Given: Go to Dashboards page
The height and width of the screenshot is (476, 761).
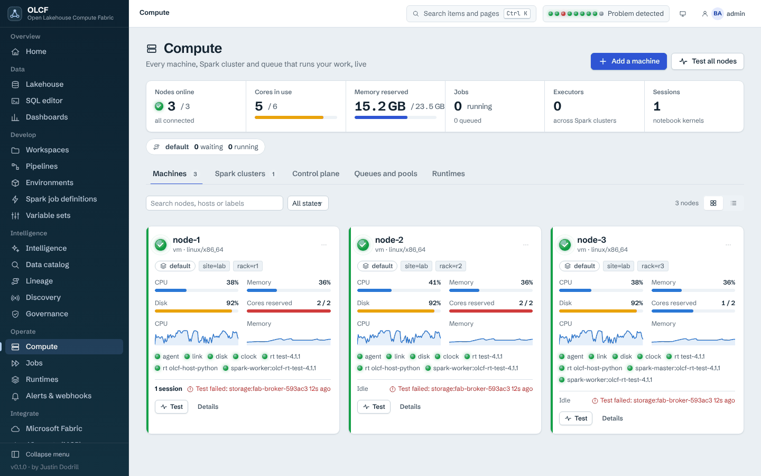Looking at the screenshot, I should 64,117.
